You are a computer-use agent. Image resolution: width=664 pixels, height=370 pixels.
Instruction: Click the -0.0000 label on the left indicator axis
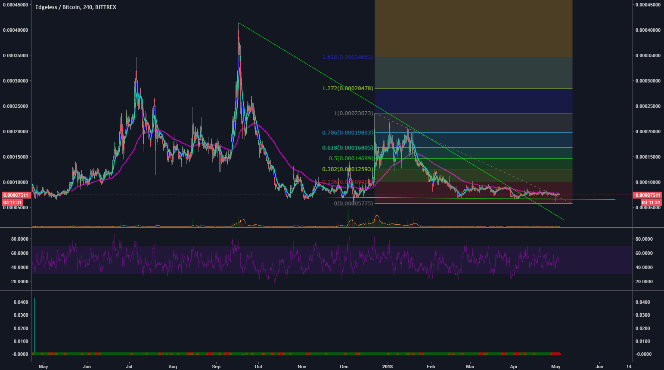click(x=20, y=354)
